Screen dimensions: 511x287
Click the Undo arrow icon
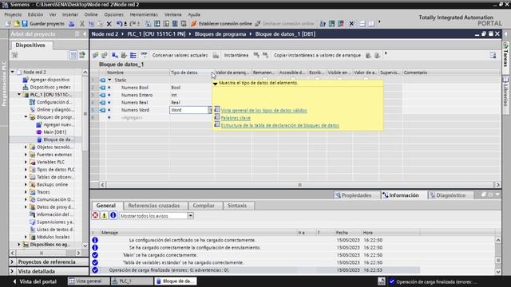[x=119, y=24]
